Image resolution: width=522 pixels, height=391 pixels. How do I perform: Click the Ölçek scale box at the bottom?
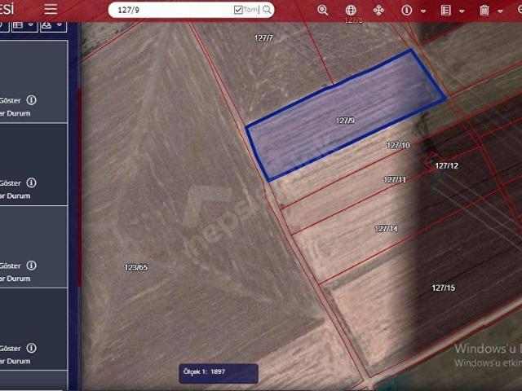[219, 372]
